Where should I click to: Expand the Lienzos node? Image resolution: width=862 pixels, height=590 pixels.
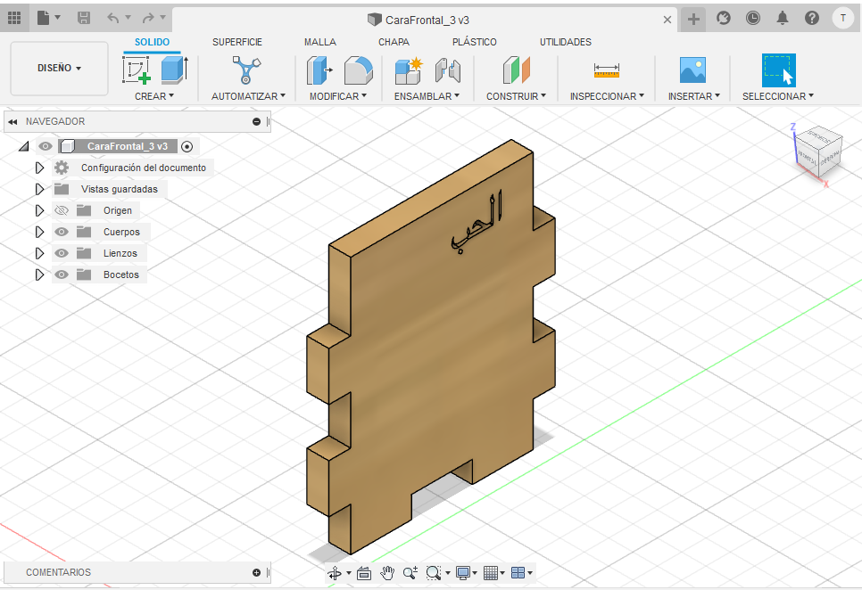pos(39,254)
